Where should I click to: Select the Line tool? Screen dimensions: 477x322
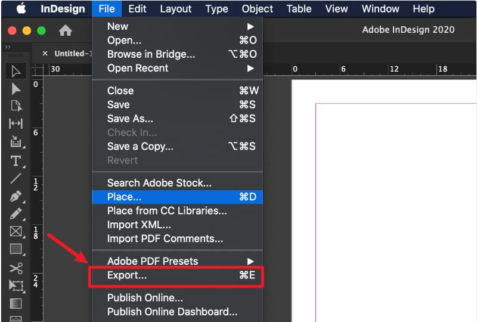point(16,178)
